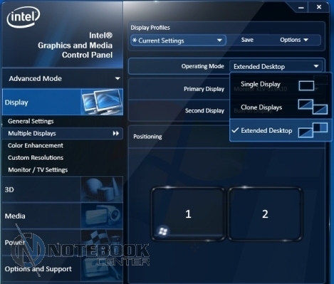Select display 2 in the Positioning area
Screen dimensions: 334x284
[265, 214]
